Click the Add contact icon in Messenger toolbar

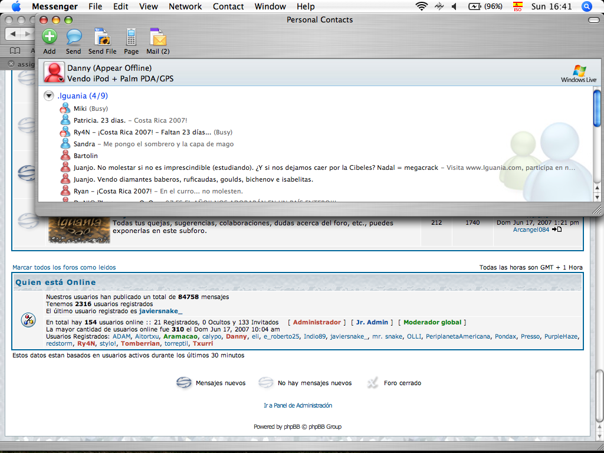[50, 37]
